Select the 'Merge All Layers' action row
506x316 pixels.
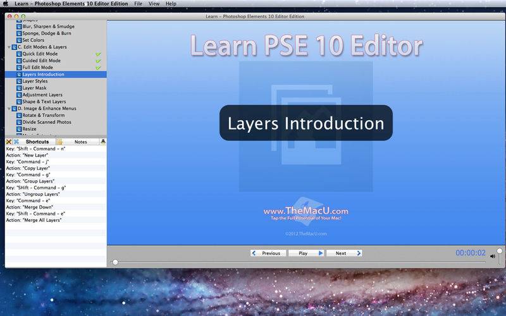coord(56,220)
